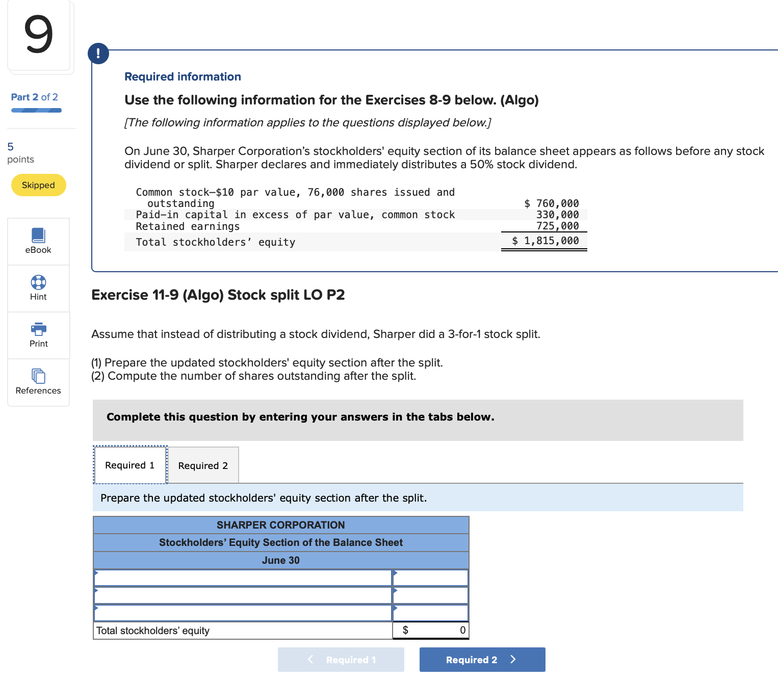Image resolution: width=778 pixels, height=680 pixels.
Task: Switch to the Required 2 tab
Action: pos(203,465)
